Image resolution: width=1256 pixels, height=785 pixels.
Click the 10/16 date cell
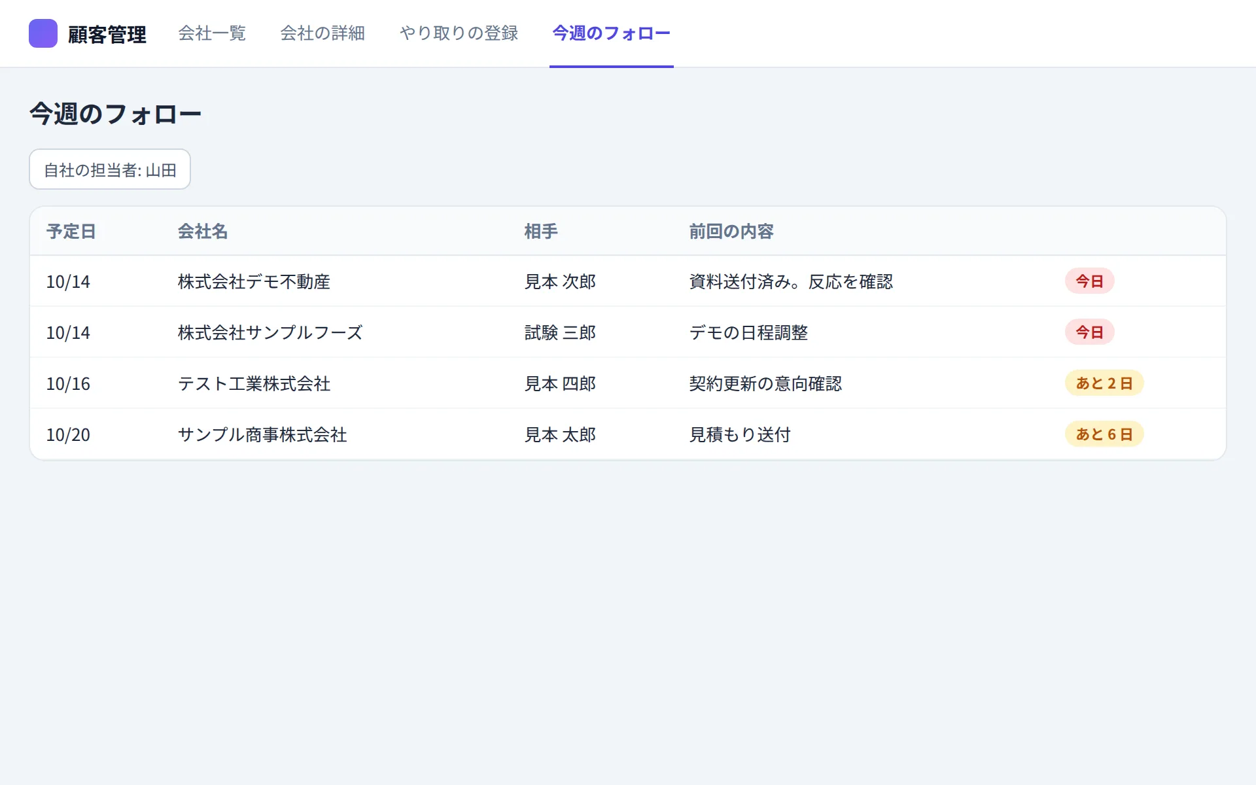coord(68,383)
